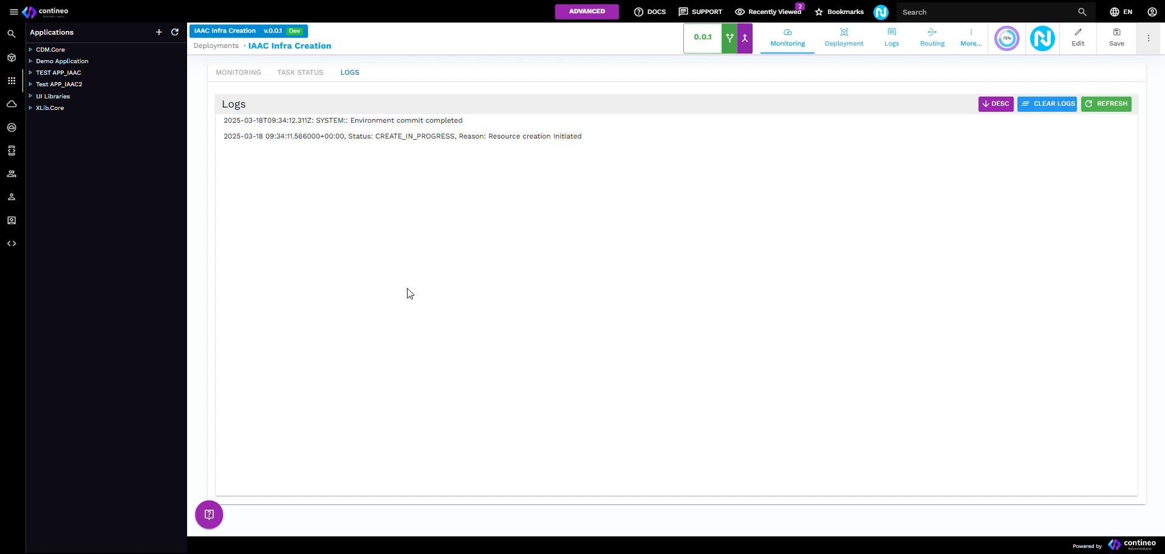Viewport: 1165px width, 554px height.
Task: Click the search icon in left sidebar
Action: 12,34
